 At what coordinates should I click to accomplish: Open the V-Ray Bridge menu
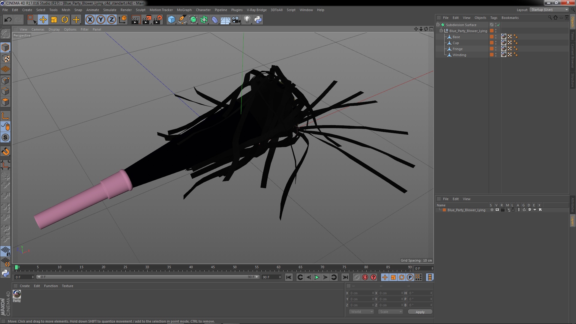click(x=257, y=10)
